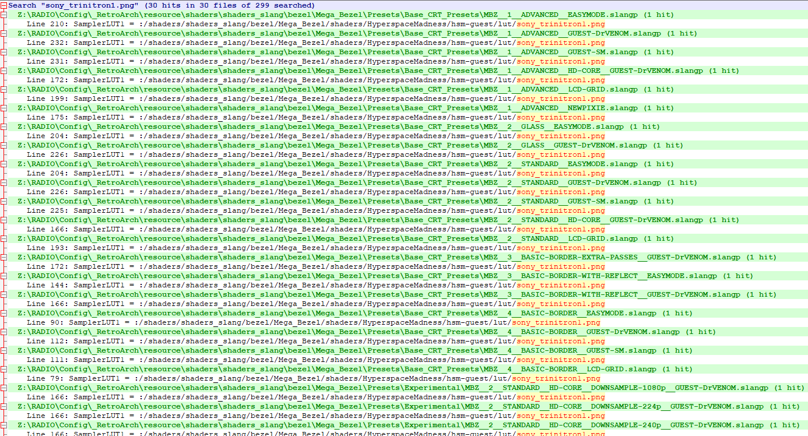Collapse the MBZ__1__ADVANCED__EASYMODE.slangp file node
This screenshot has height=436, width=808.
point(3,15)
